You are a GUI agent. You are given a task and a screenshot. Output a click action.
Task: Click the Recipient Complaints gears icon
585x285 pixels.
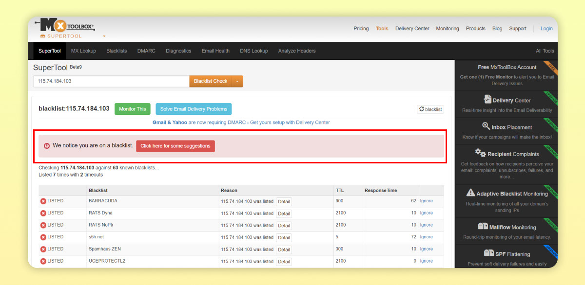click(481, 153)
